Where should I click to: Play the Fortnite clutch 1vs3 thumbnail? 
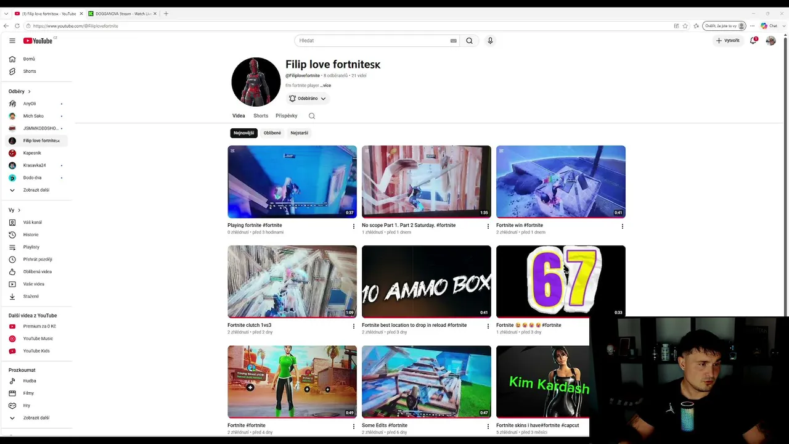pyautogui.click(x=292, y=282)
